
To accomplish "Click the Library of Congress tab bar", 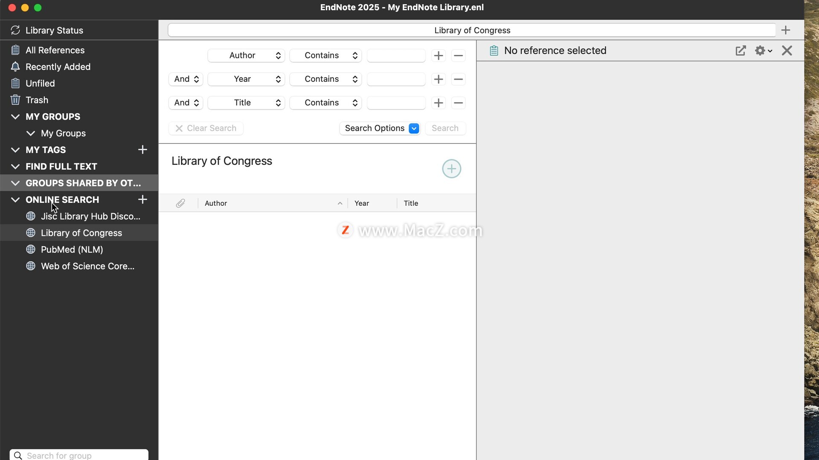I will (x=472, y=30).
